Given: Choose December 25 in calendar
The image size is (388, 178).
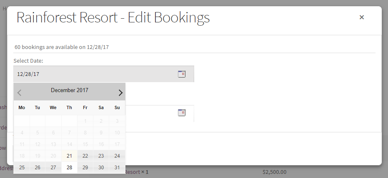Looking at the screenshot, I should pos(22,168).
